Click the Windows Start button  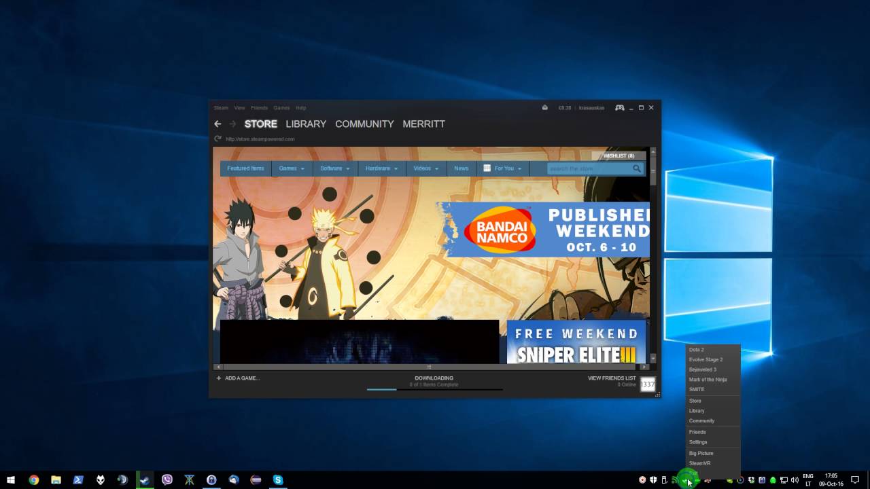coord(11,479)
